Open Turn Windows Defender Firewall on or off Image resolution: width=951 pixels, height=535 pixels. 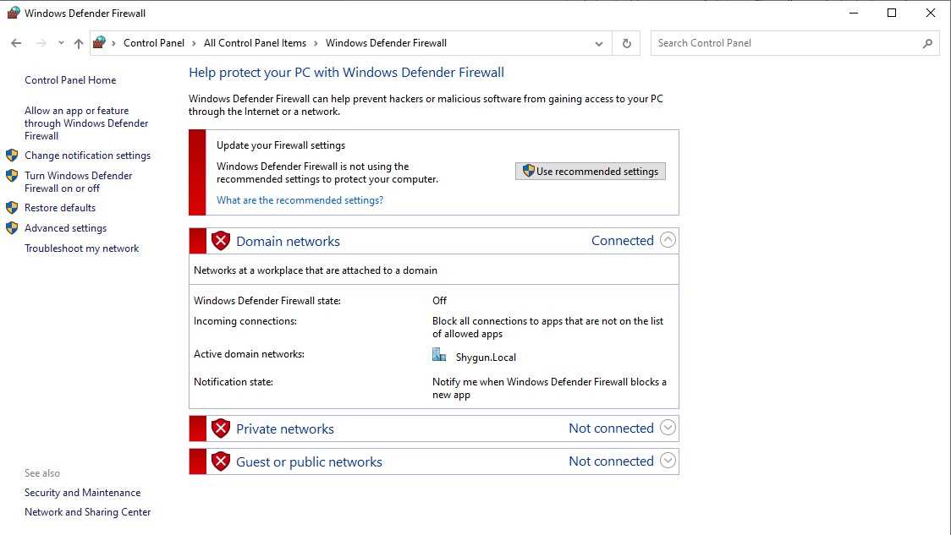(78, 182)
